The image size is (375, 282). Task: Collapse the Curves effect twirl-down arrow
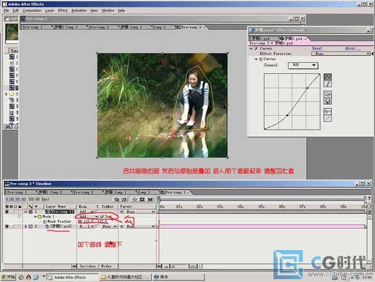click(251, 49)
